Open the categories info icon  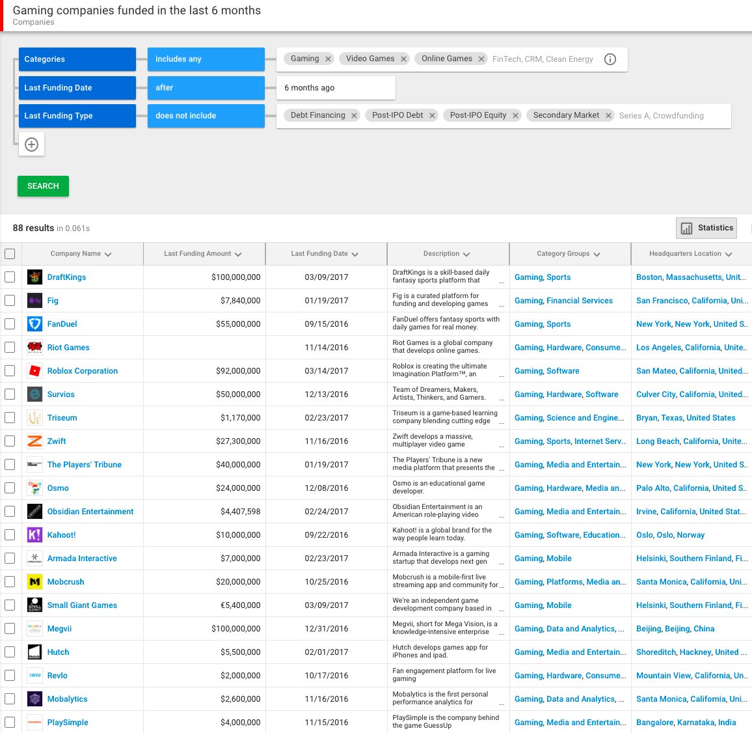click(610, 59)
